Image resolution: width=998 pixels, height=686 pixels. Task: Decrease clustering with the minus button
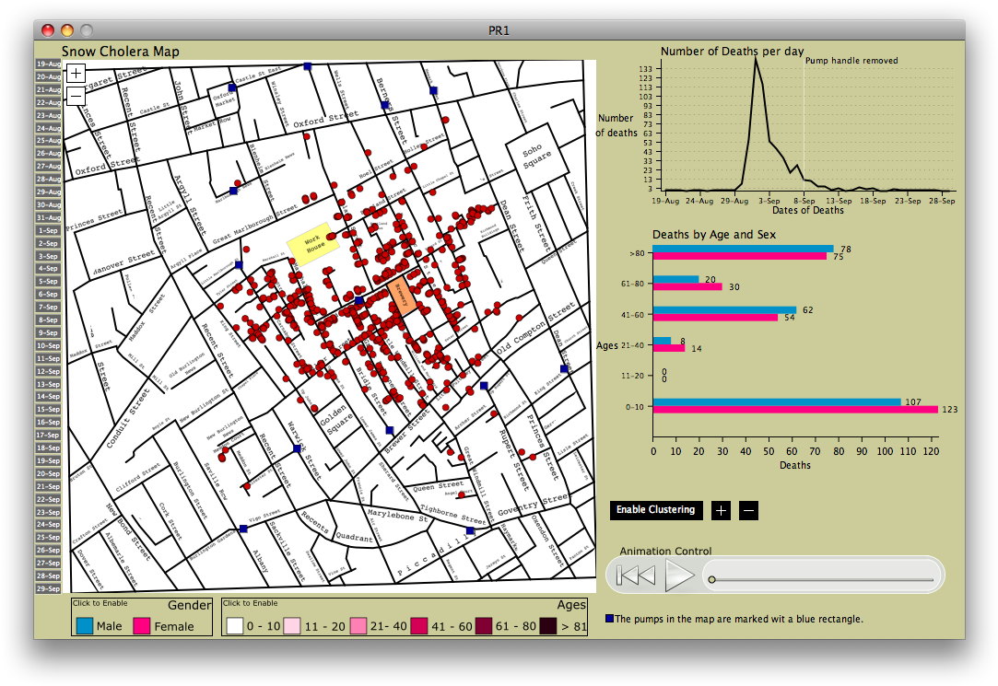(748, 510)
